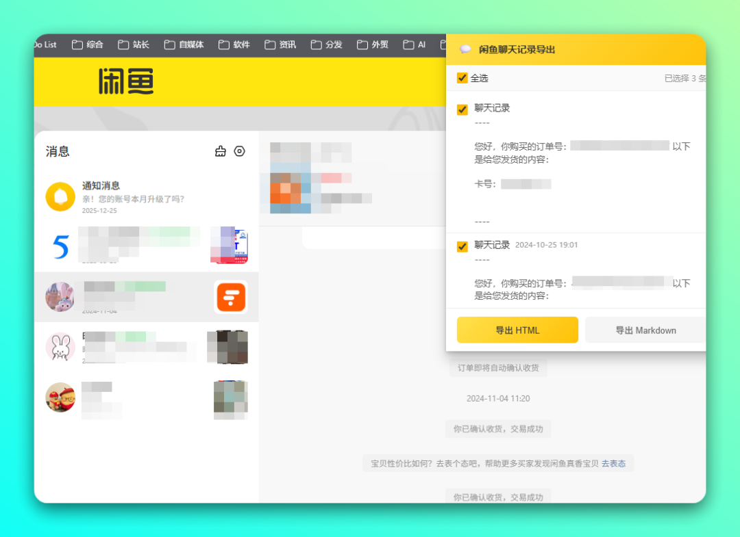This screenshot has width=740, height=537.
Task: Click the 闲鱼 logo in yellow header
Action: pyautogui.click(x=125, y=81)
